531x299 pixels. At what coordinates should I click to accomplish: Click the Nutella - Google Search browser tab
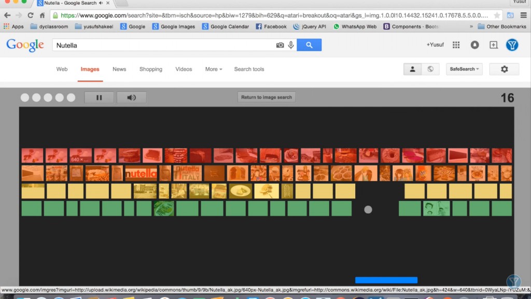coord(71,3)
